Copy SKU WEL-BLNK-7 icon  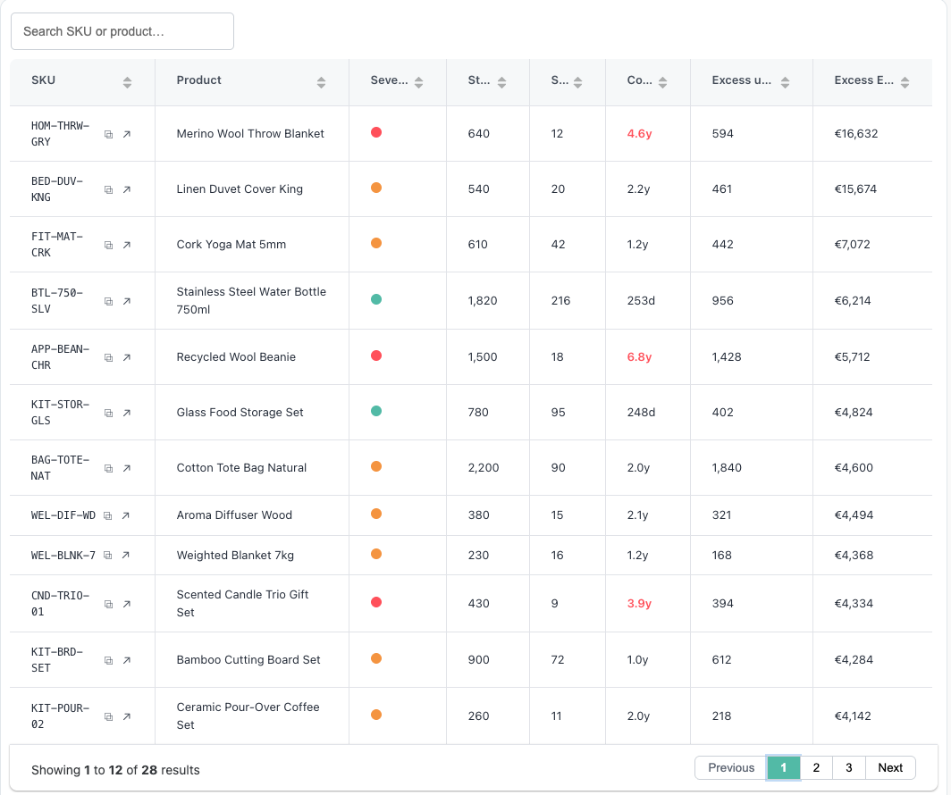(x=107, y=555)
